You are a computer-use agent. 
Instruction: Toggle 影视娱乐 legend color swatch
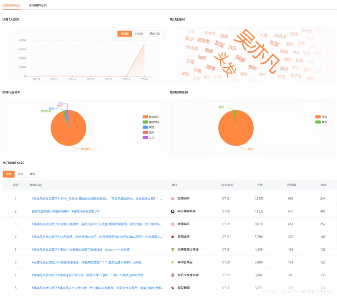145,117
